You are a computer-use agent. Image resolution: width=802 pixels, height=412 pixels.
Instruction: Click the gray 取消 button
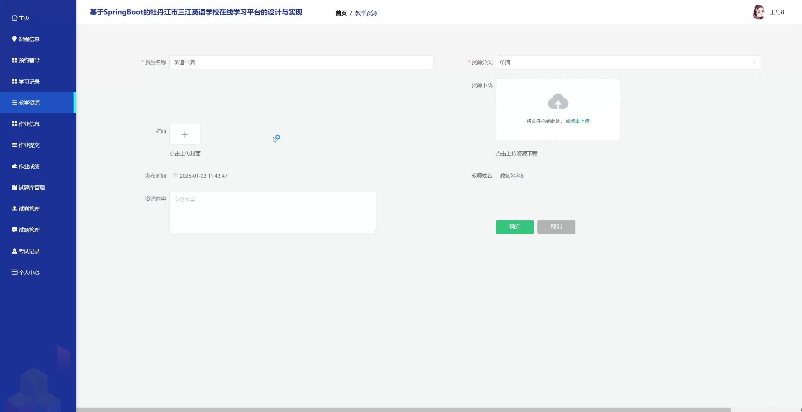556,227
